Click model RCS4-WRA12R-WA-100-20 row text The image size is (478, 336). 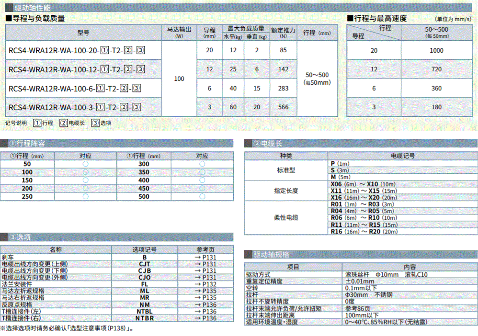pyautogui.click(x=77, y=50)
